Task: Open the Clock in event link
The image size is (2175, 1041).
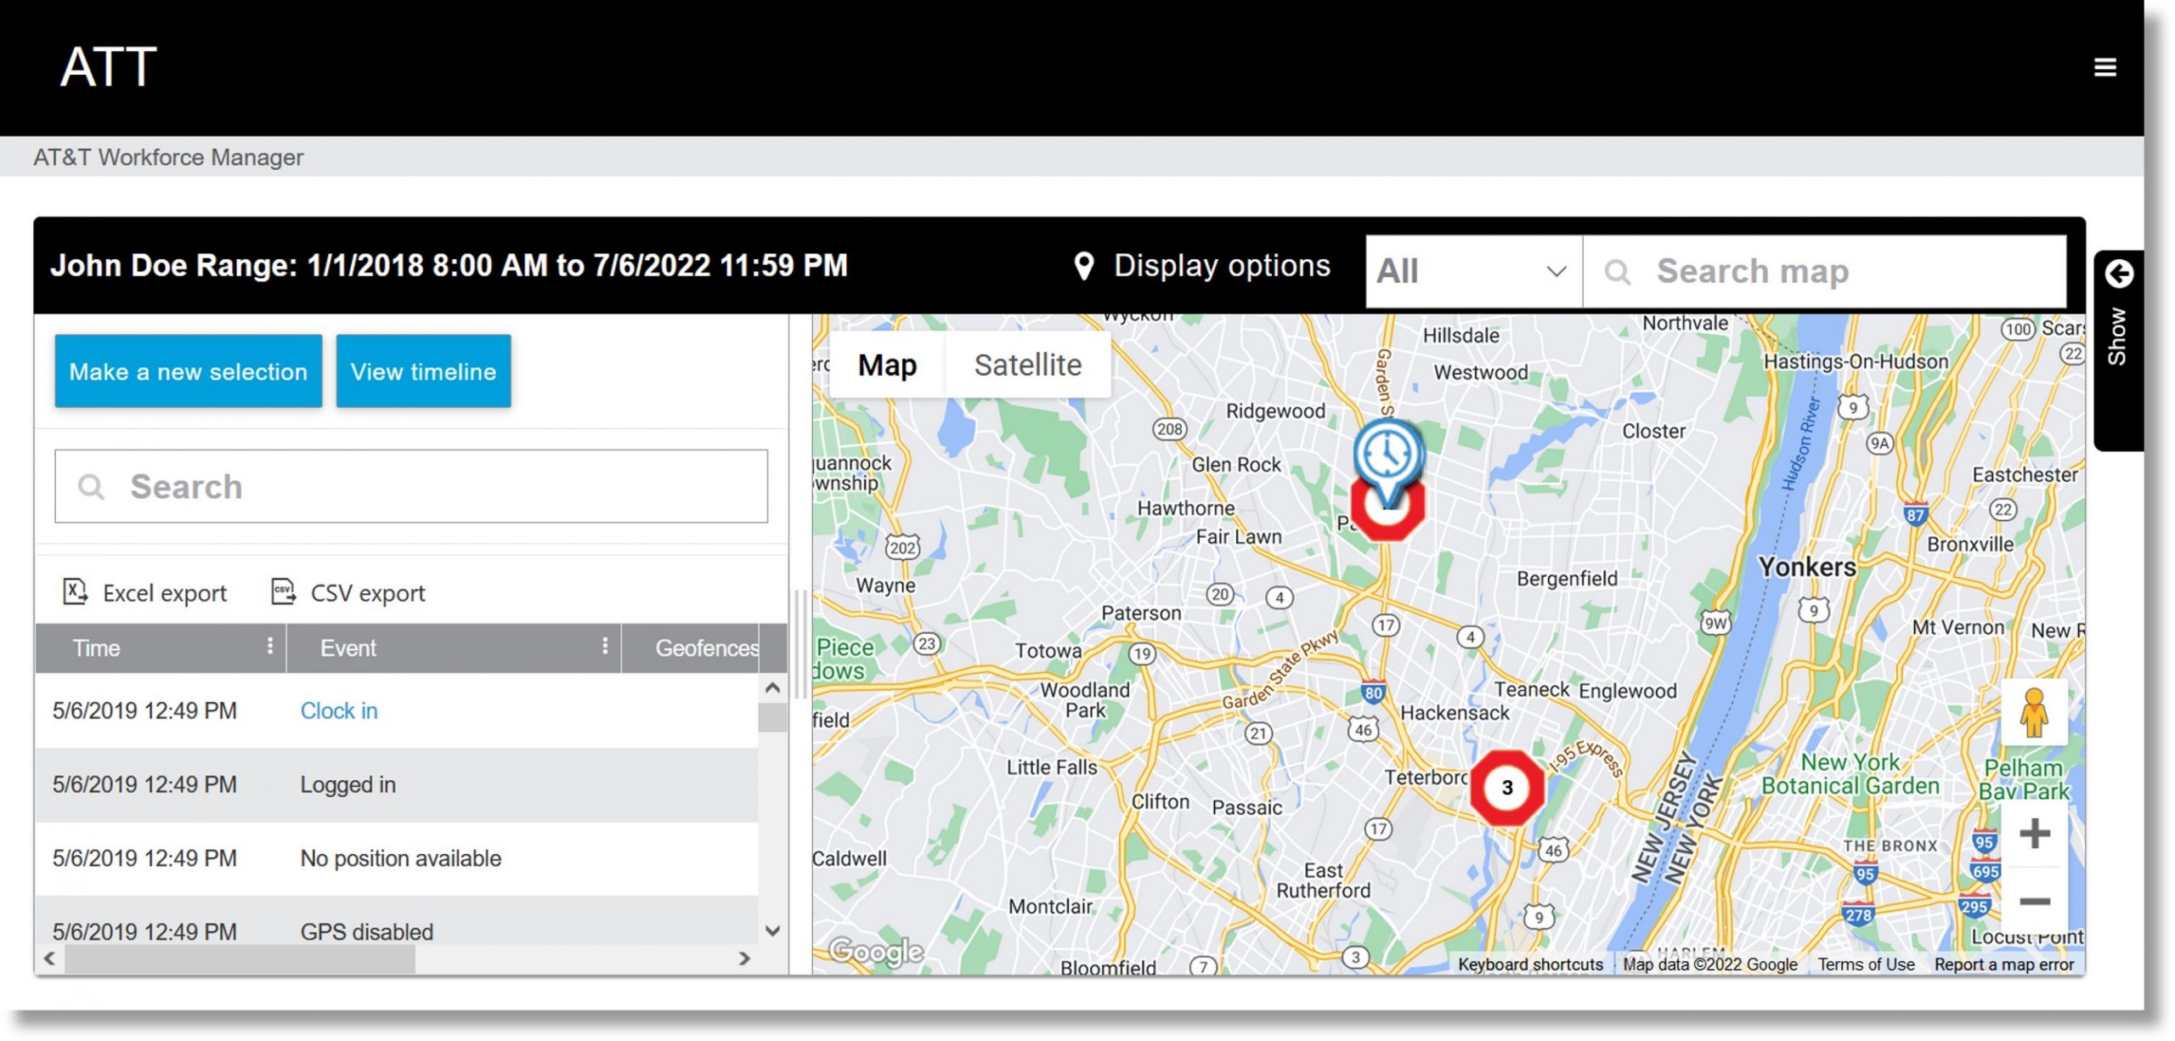Action: (x=339, y=710)
